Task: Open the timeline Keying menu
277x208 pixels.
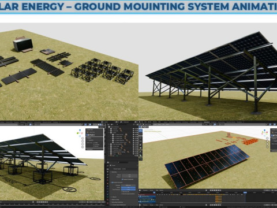Action: pos(151,190)
